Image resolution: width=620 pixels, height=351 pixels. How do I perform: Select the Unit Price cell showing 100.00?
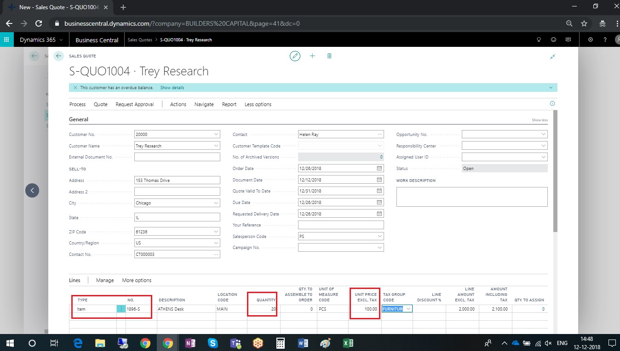pyautogui.click(x=365, y=309)
